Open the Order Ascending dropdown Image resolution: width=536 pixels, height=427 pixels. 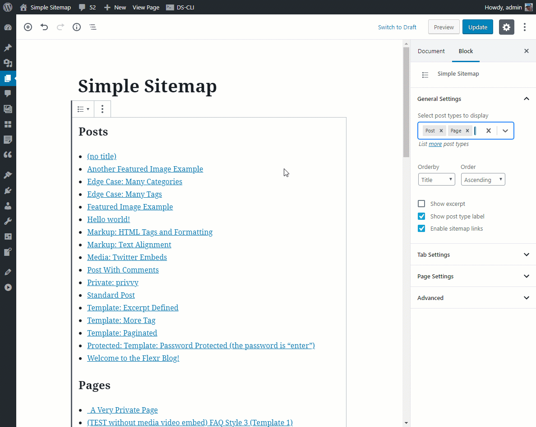tap(483, 180)
